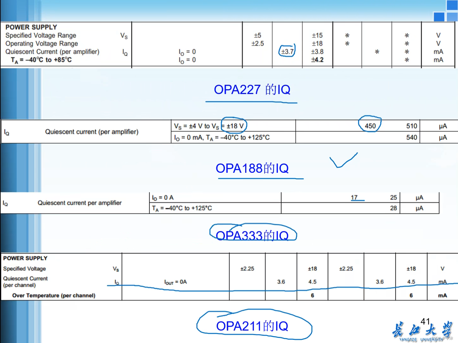Click the 28 value
458x343 pixels.
pos(394,208)
